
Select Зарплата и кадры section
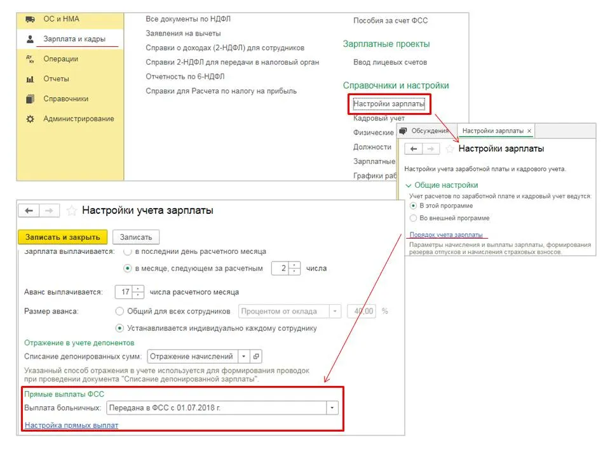tap(74, 39)
